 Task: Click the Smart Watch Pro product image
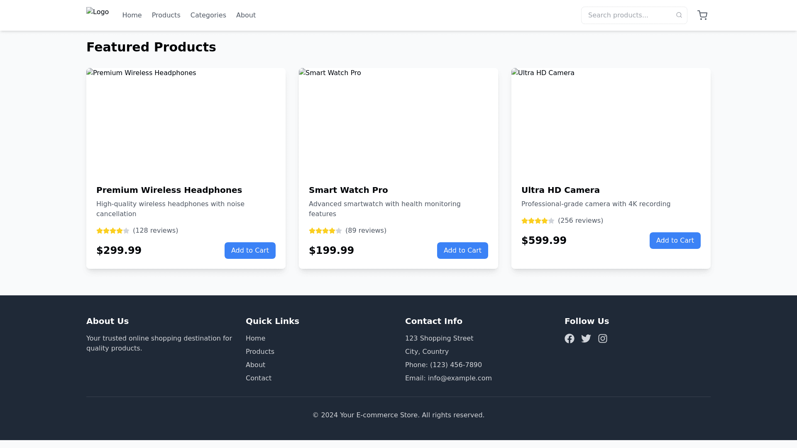[x=398, y=121]
